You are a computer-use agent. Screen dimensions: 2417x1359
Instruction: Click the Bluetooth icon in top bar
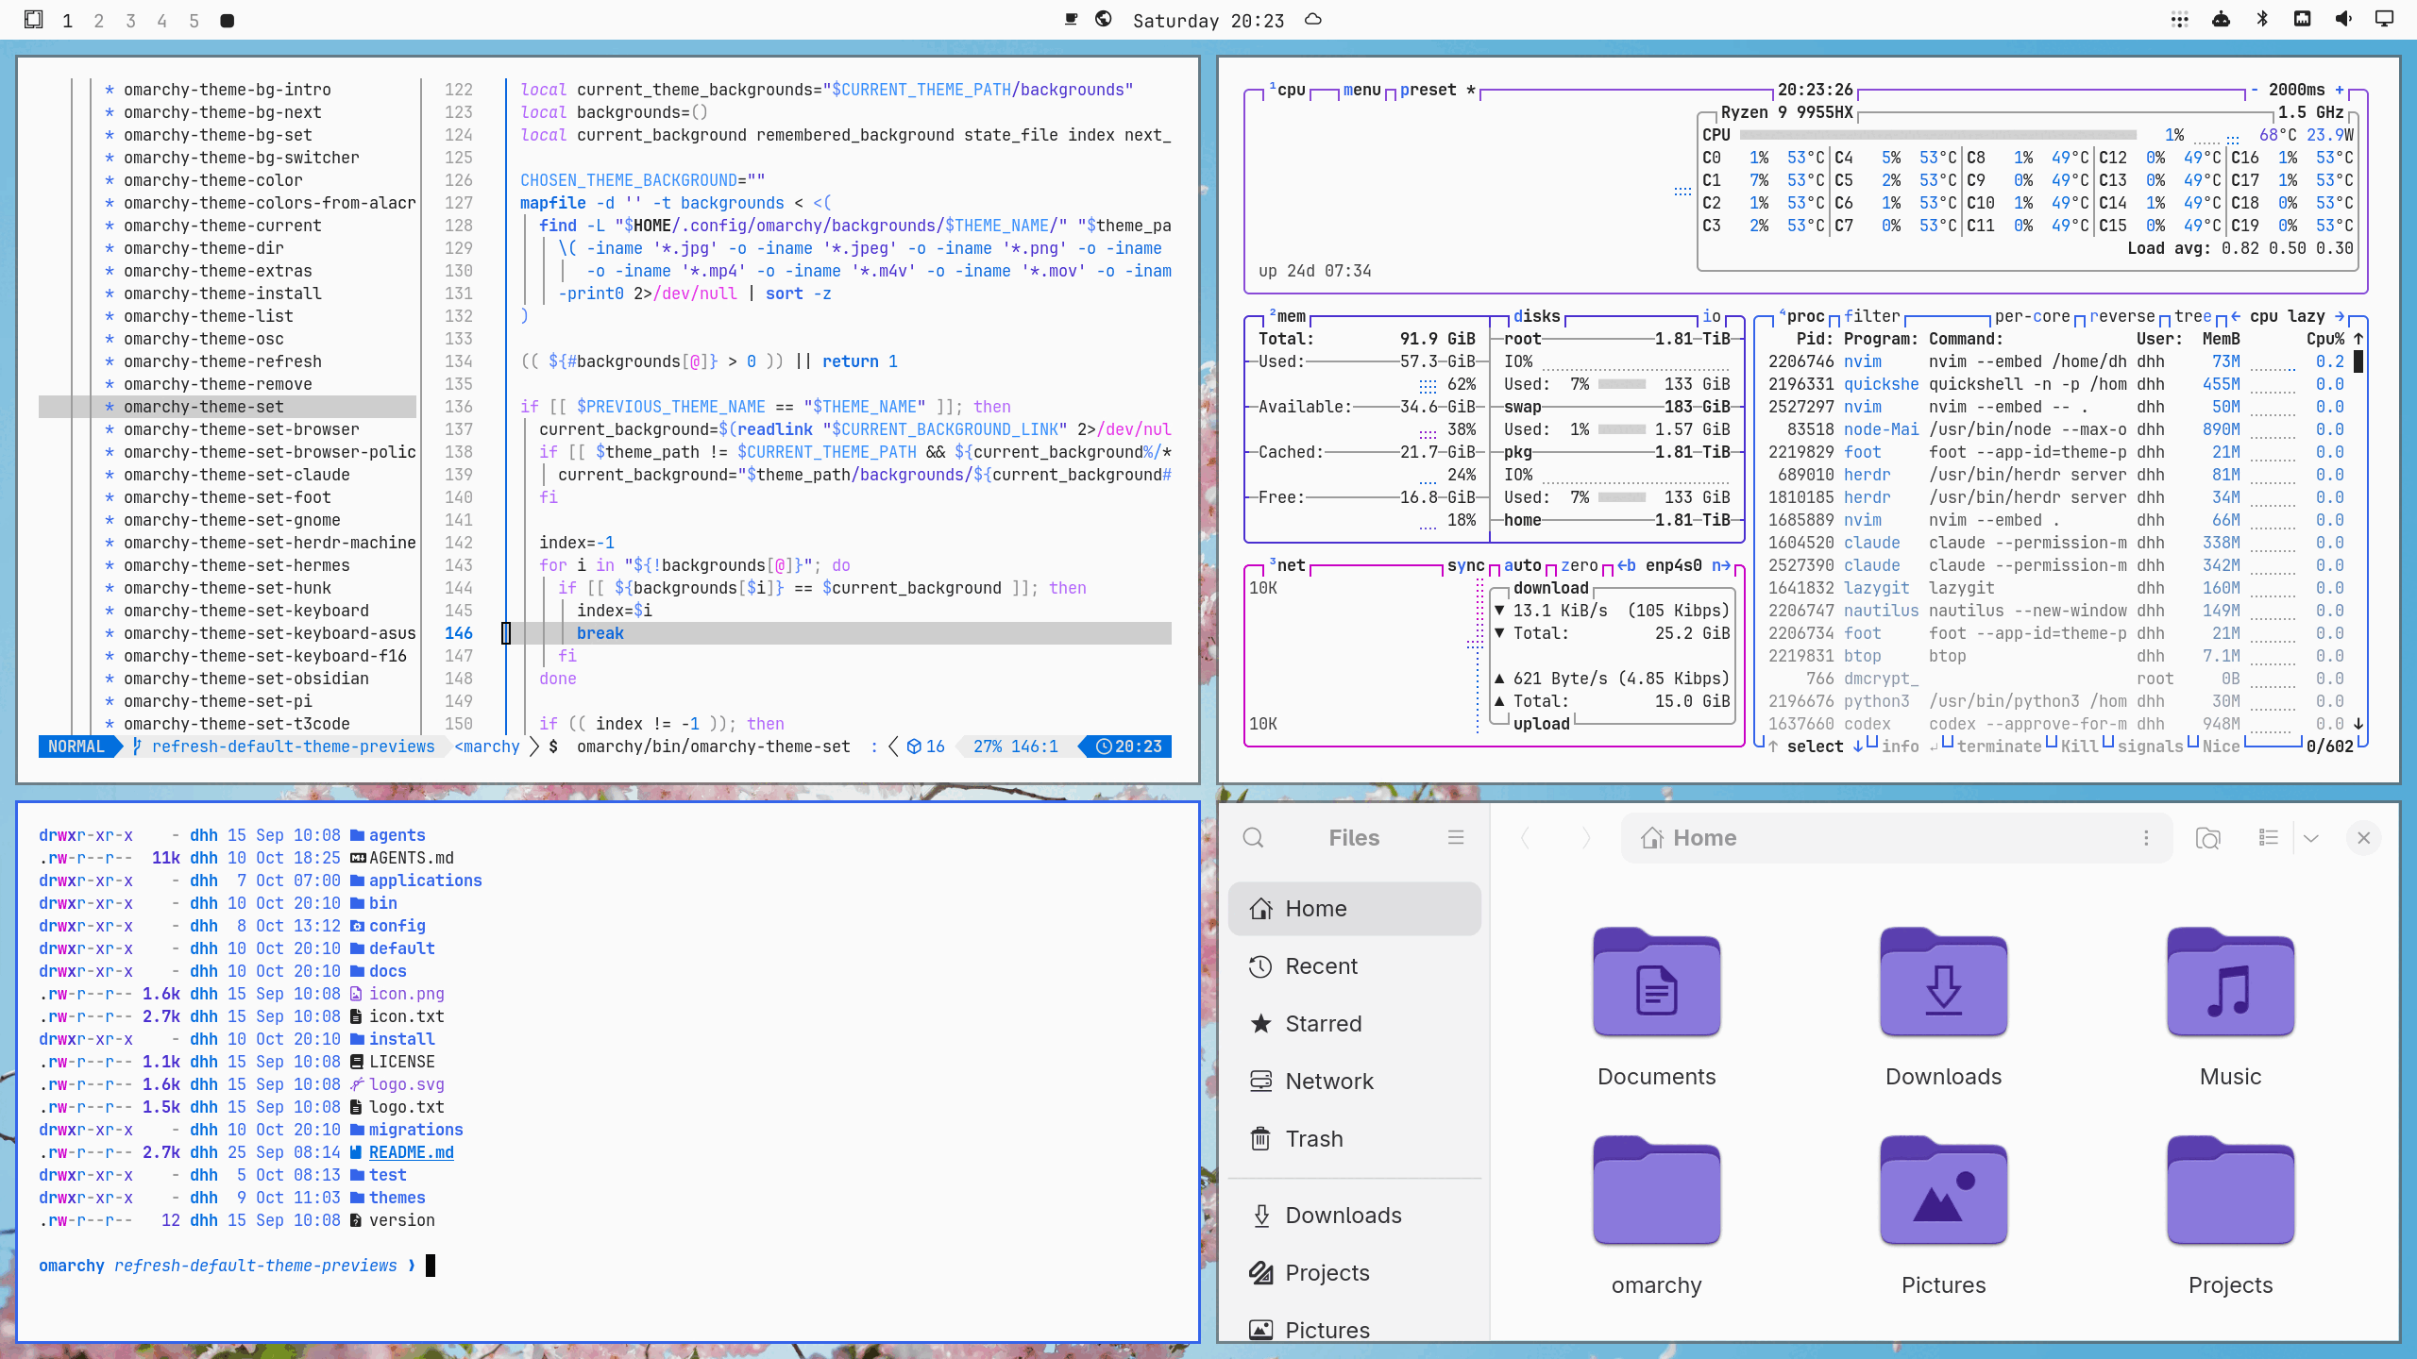click(x=2263, y=20)
